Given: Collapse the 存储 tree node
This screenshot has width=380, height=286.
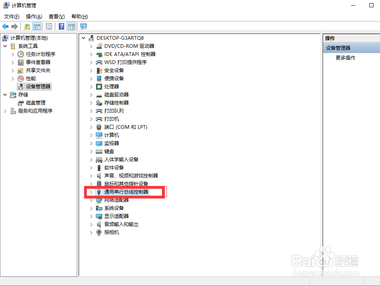Looking at the screenshot, I should (5, 95).
